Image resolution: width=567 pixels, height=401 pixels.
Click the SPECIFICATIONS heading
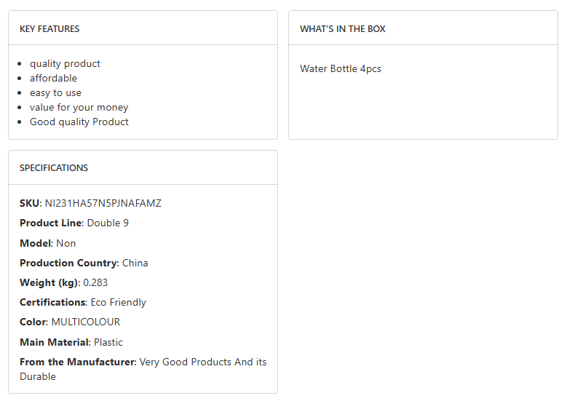click(x=54, y=168)
